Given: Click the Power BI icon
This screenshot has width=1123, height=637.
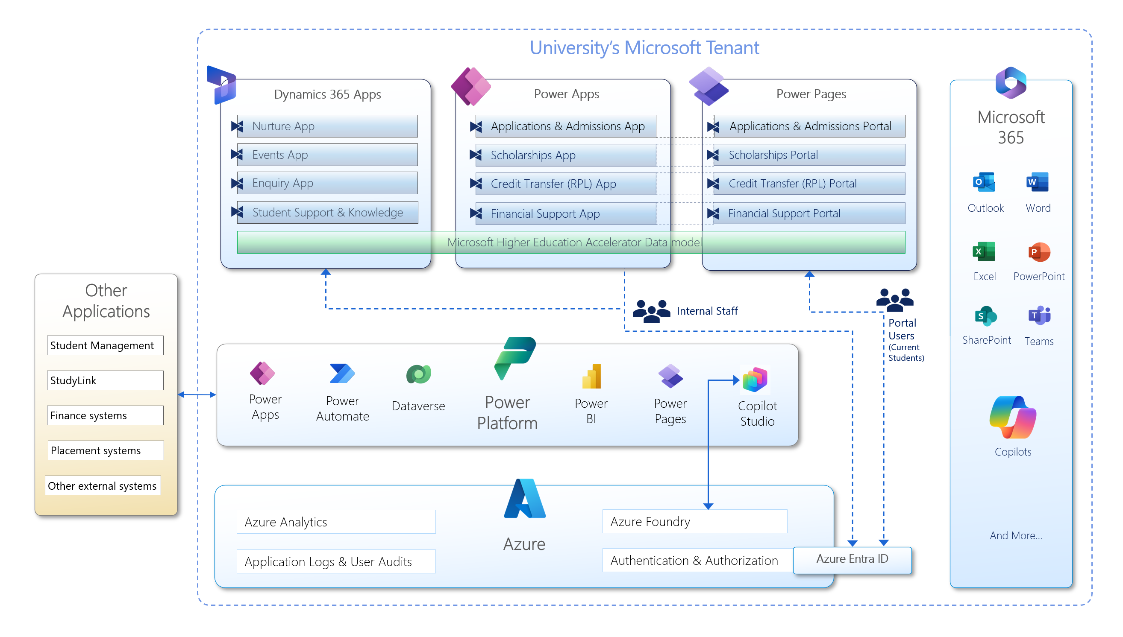Looking at the screenshot, I should point(591,376).
